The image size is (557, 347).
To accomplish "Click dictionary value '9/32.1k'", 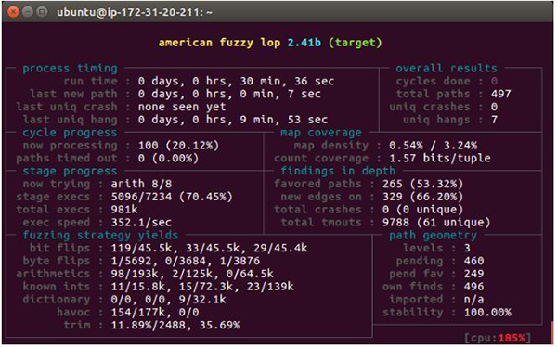I will [x=202, y=300].
